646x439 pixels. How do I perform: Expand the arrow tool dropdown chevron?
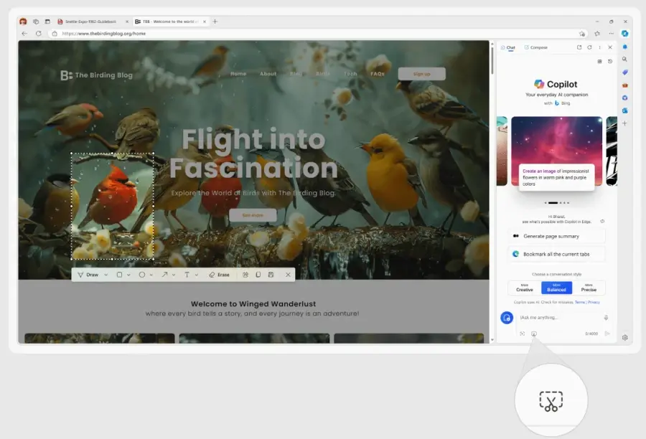[x=174, y=275]
